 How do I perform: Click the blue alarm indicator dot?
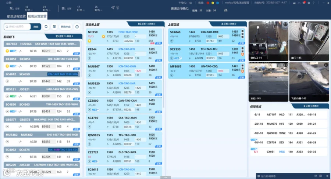click(x=217, y=3)
